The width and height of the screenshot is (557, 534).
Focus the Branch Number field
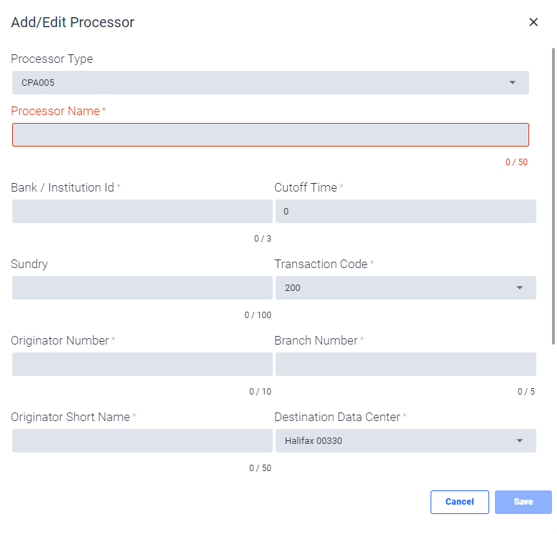pyautogui.click(x=406, y=364)
